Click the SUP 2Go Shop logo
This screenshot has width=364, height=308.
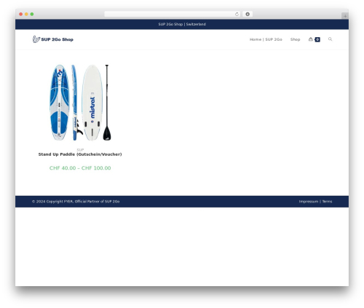click(x=53, y=39)
